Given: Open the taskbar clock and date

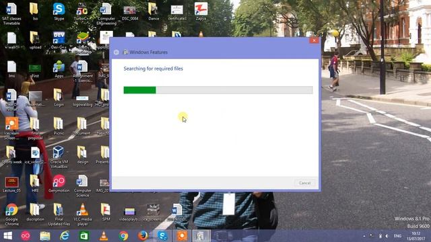Looking at the screenshot, I should point(416,236).
